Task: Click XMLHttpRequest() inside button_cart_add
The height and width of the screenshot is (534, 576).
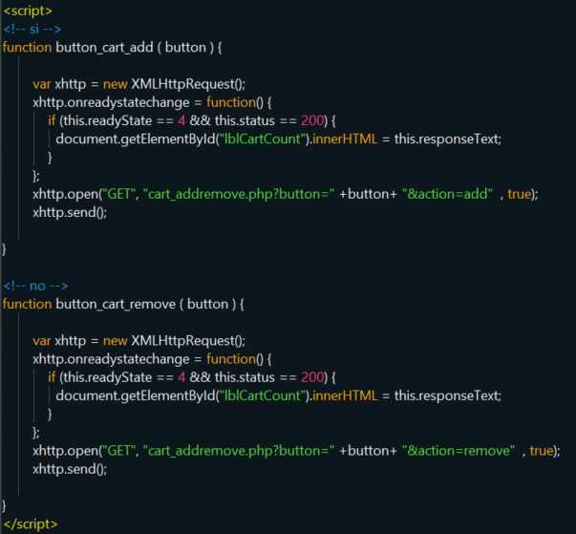Action: coord(188,84)
